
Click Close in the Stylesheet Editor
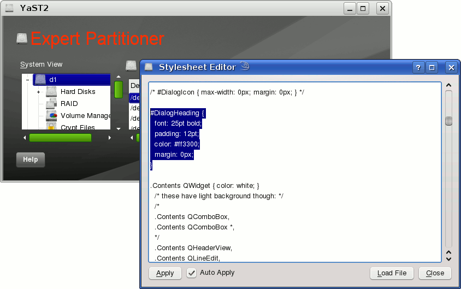[x=435, y=273]
